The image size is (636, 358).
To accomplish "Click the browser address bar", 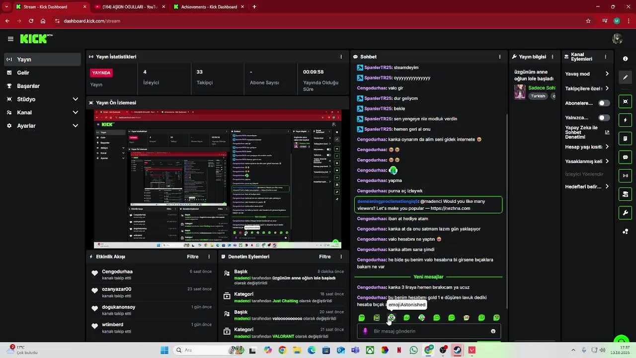I will (318, 21).
